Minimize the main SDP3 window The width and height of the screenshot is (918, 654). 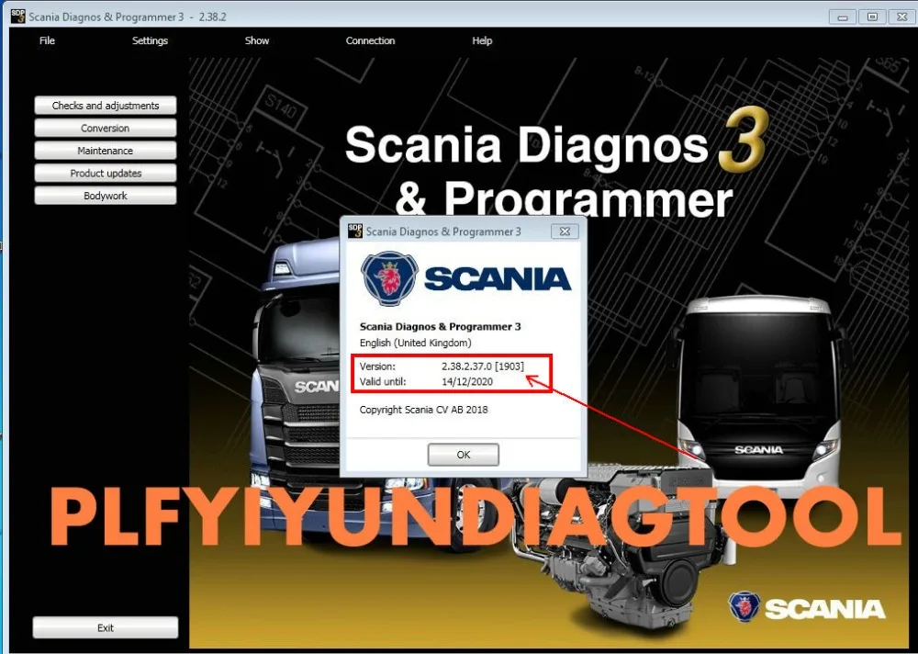pyautogui.click(x=843, y=17)
